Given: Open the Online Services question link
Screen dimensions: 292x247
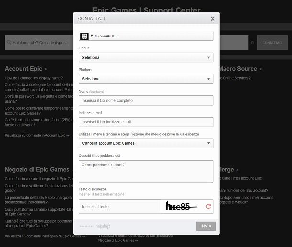Looking at the screenshot, I should pyautogui.click(x=235, y=78).
